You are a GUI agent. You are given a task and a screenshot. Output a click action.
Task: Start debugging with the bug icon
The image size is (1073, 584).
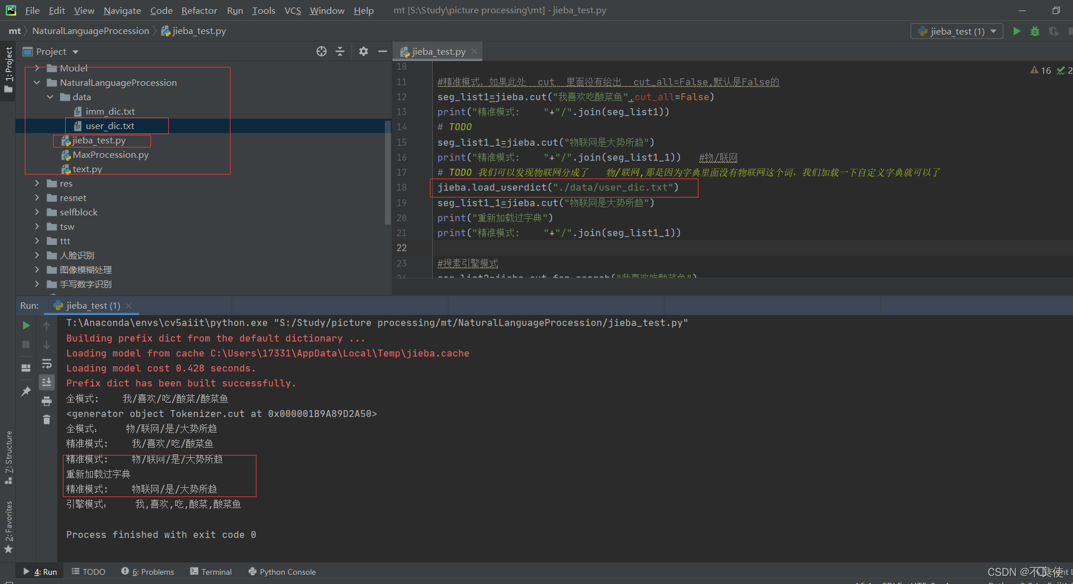click(x=1035, y=31)
